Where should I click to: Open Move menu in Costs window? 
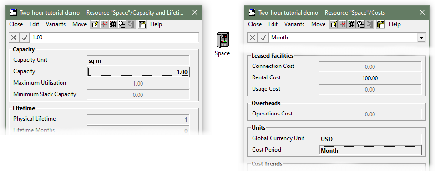(x=318, y=24)
